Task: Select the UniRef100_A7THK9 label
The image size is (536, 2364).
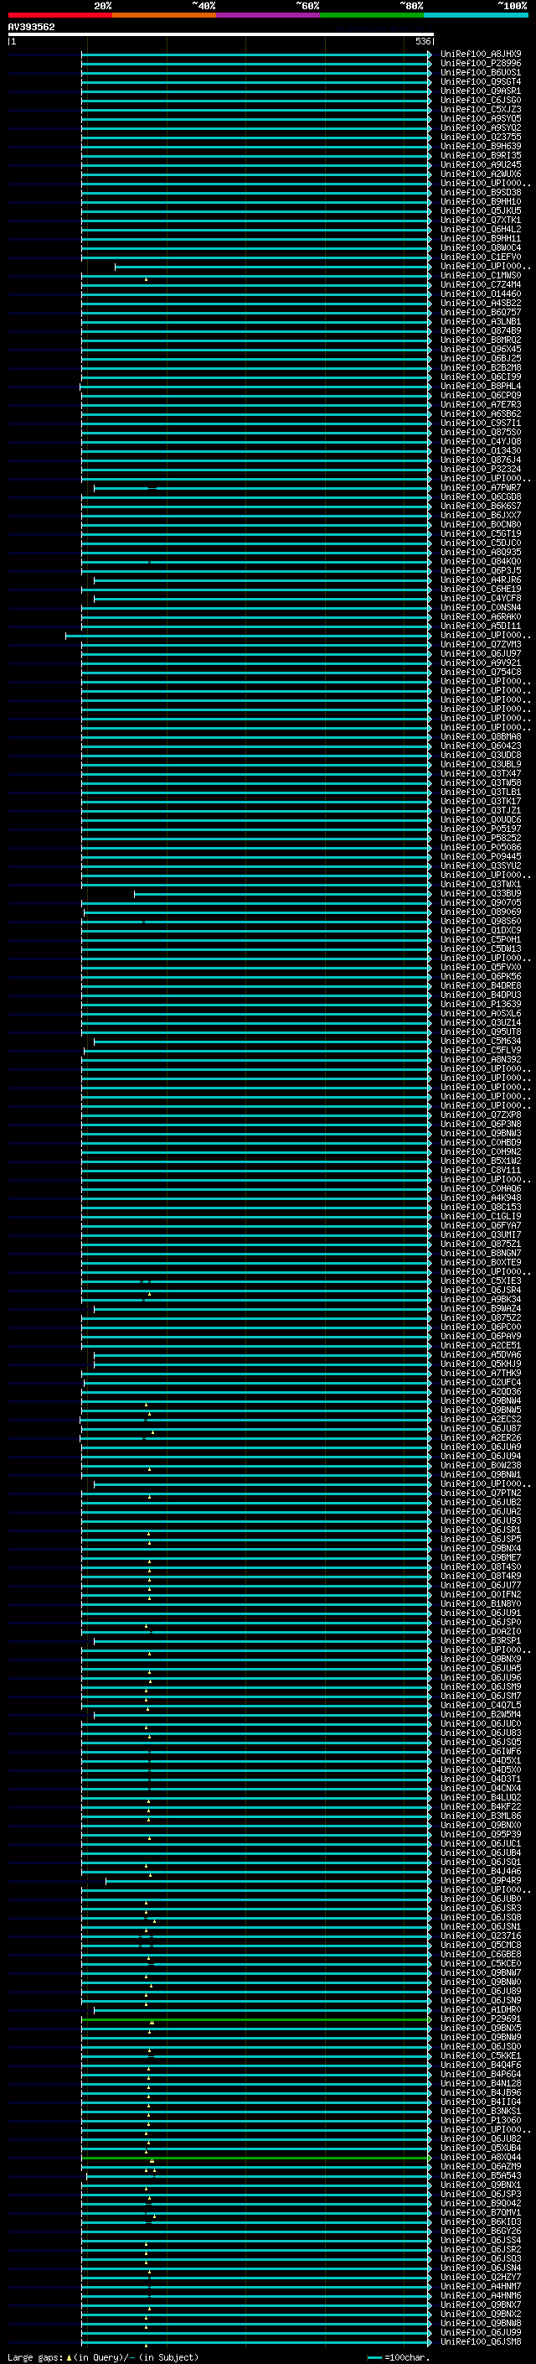Action: (481, 1373)
